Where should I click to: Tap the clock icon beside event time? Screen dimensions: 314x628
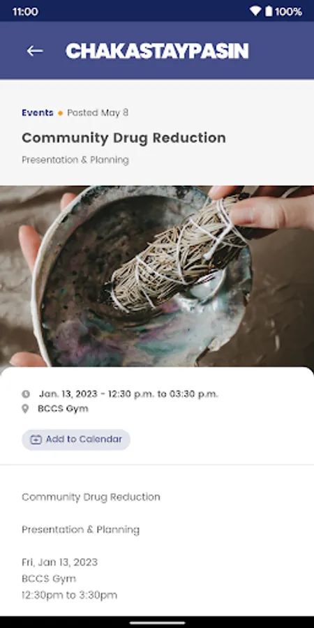(26, 394)
